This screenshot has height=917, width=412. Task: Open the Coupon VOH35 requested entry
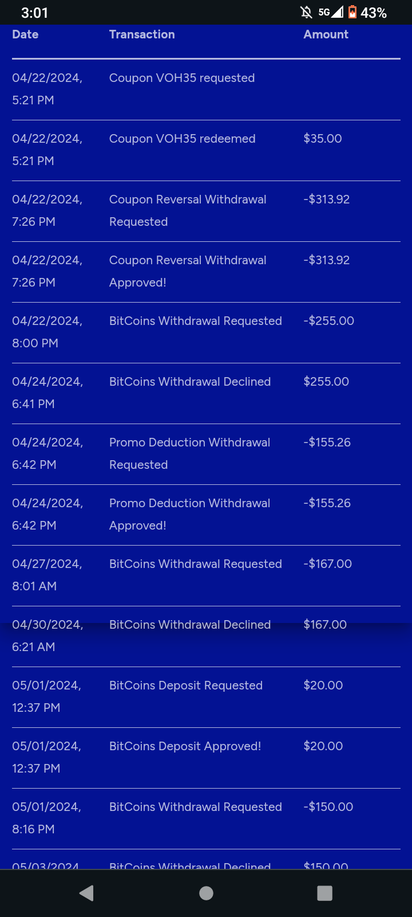(182, 78)
